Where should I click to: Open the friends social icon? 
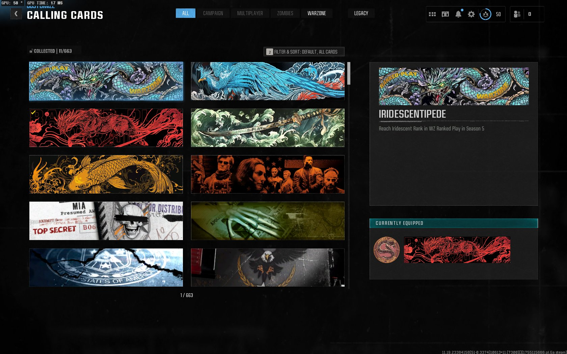[517, 14]
